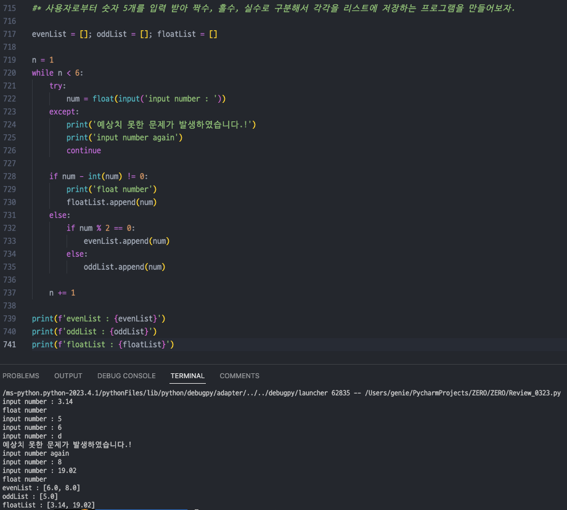Click line number 720 in the gutter
Viewport: 567px width, 510px height.
pyautogui.click(x=9, y=73)
